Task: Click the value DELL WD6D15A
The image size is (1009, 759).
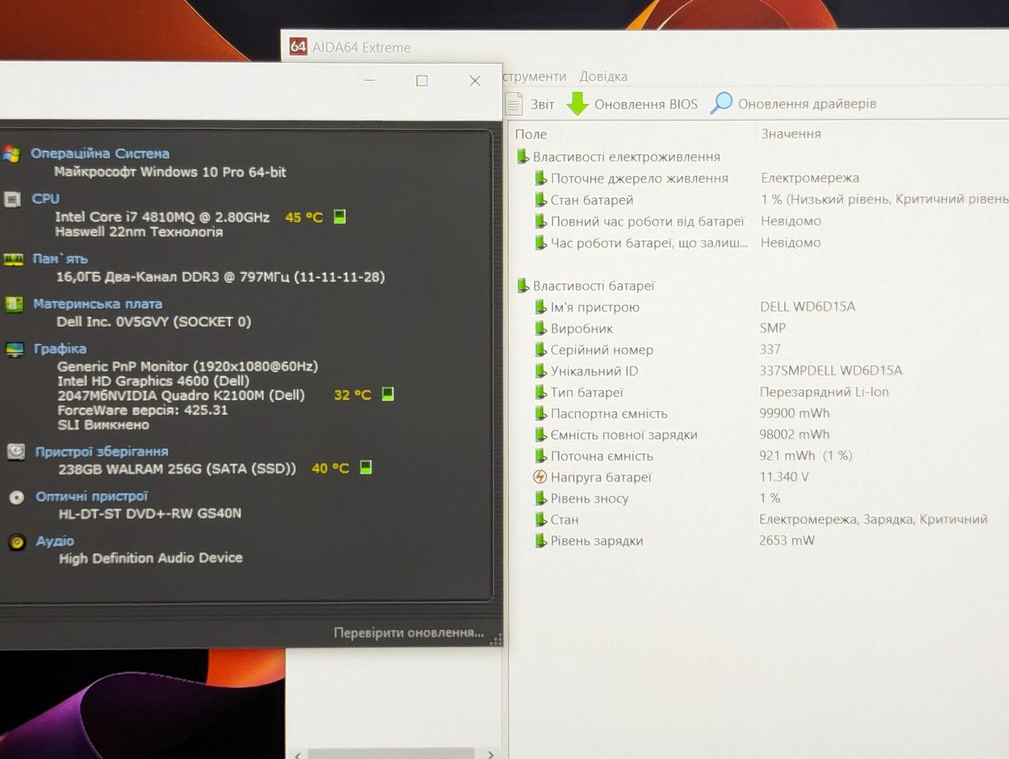Action: click(x=807, y=307)
